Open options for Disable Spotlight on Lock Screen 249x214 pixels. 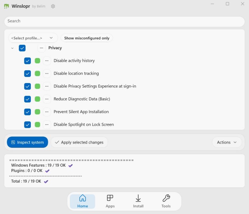[47, 125]
